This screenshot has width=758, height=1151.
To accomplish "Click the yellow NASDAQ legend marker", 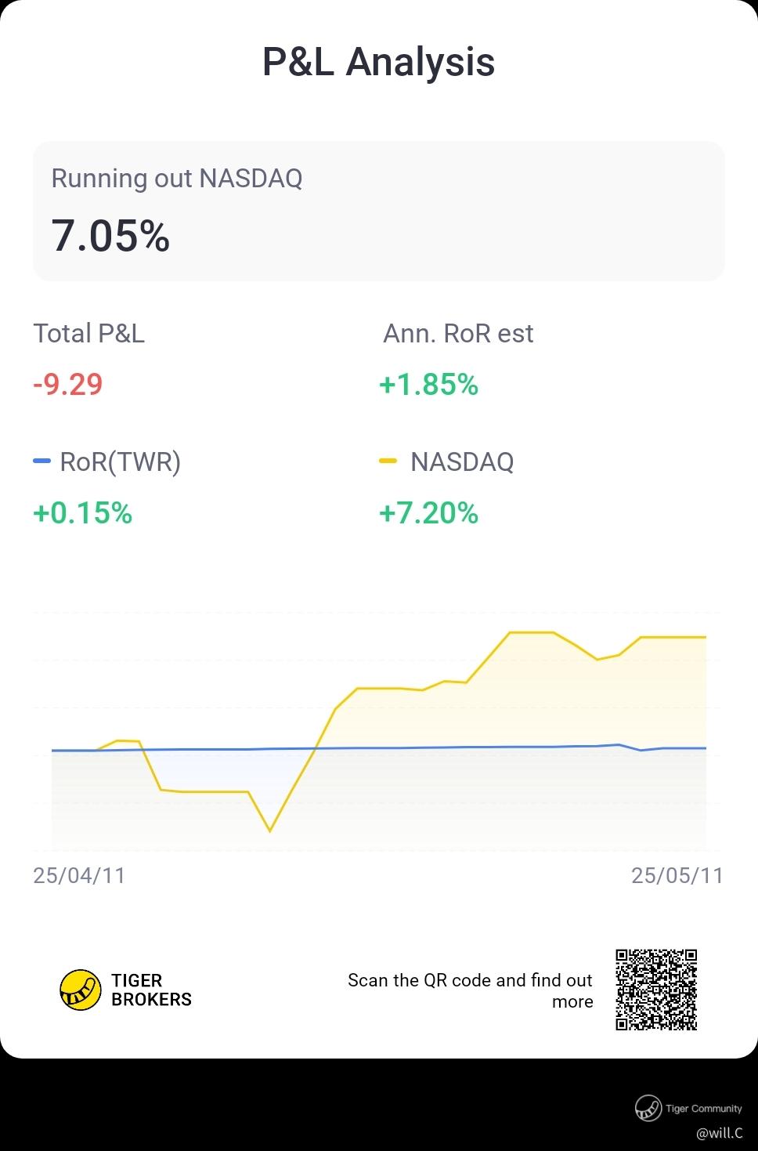I will point(388,461).
